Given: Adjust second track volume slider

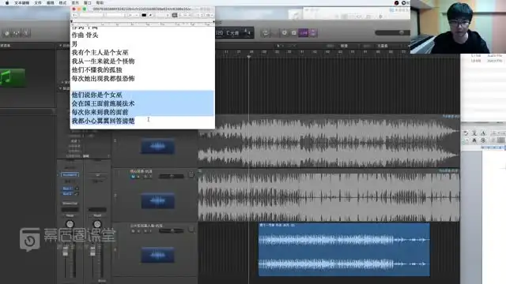Looking at the screenshot, I should [x=172, y=176].
